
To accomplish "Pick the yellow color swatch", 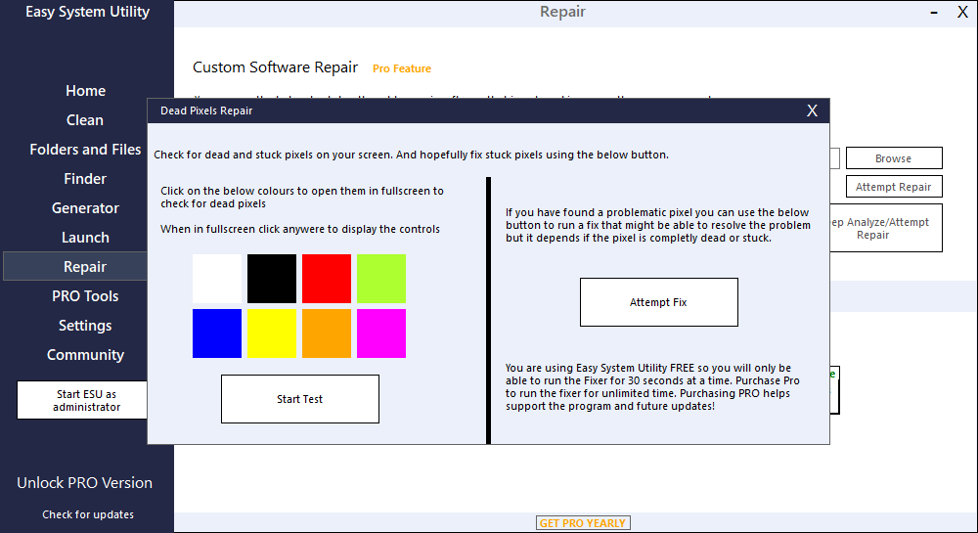I will (x=272, y=333).
